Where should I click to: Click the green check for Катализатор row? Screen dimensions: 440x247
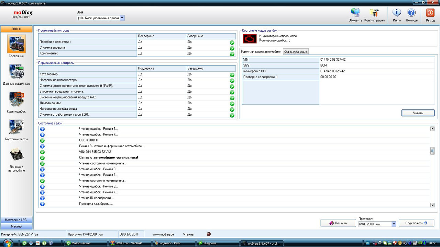click(232, 75)
